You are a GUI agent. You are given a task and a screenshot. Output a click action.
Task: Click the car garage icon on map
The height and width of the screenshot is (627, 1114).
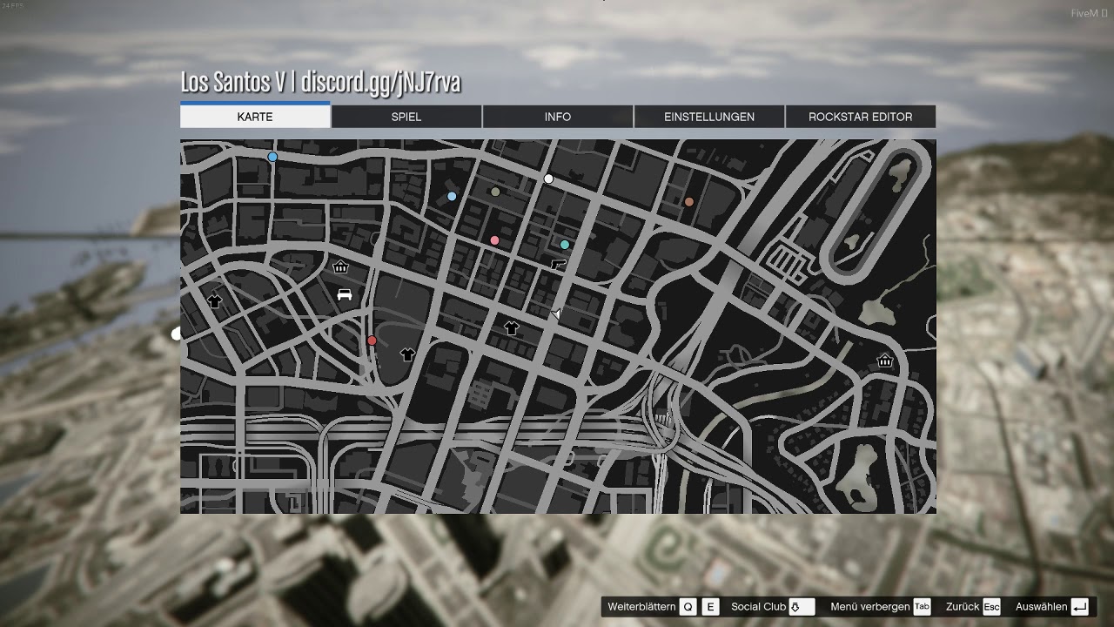coord(344,294)
